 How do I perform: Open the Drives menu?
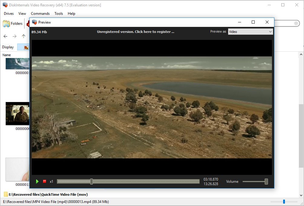pyautogui.click(x=9, y=14)
